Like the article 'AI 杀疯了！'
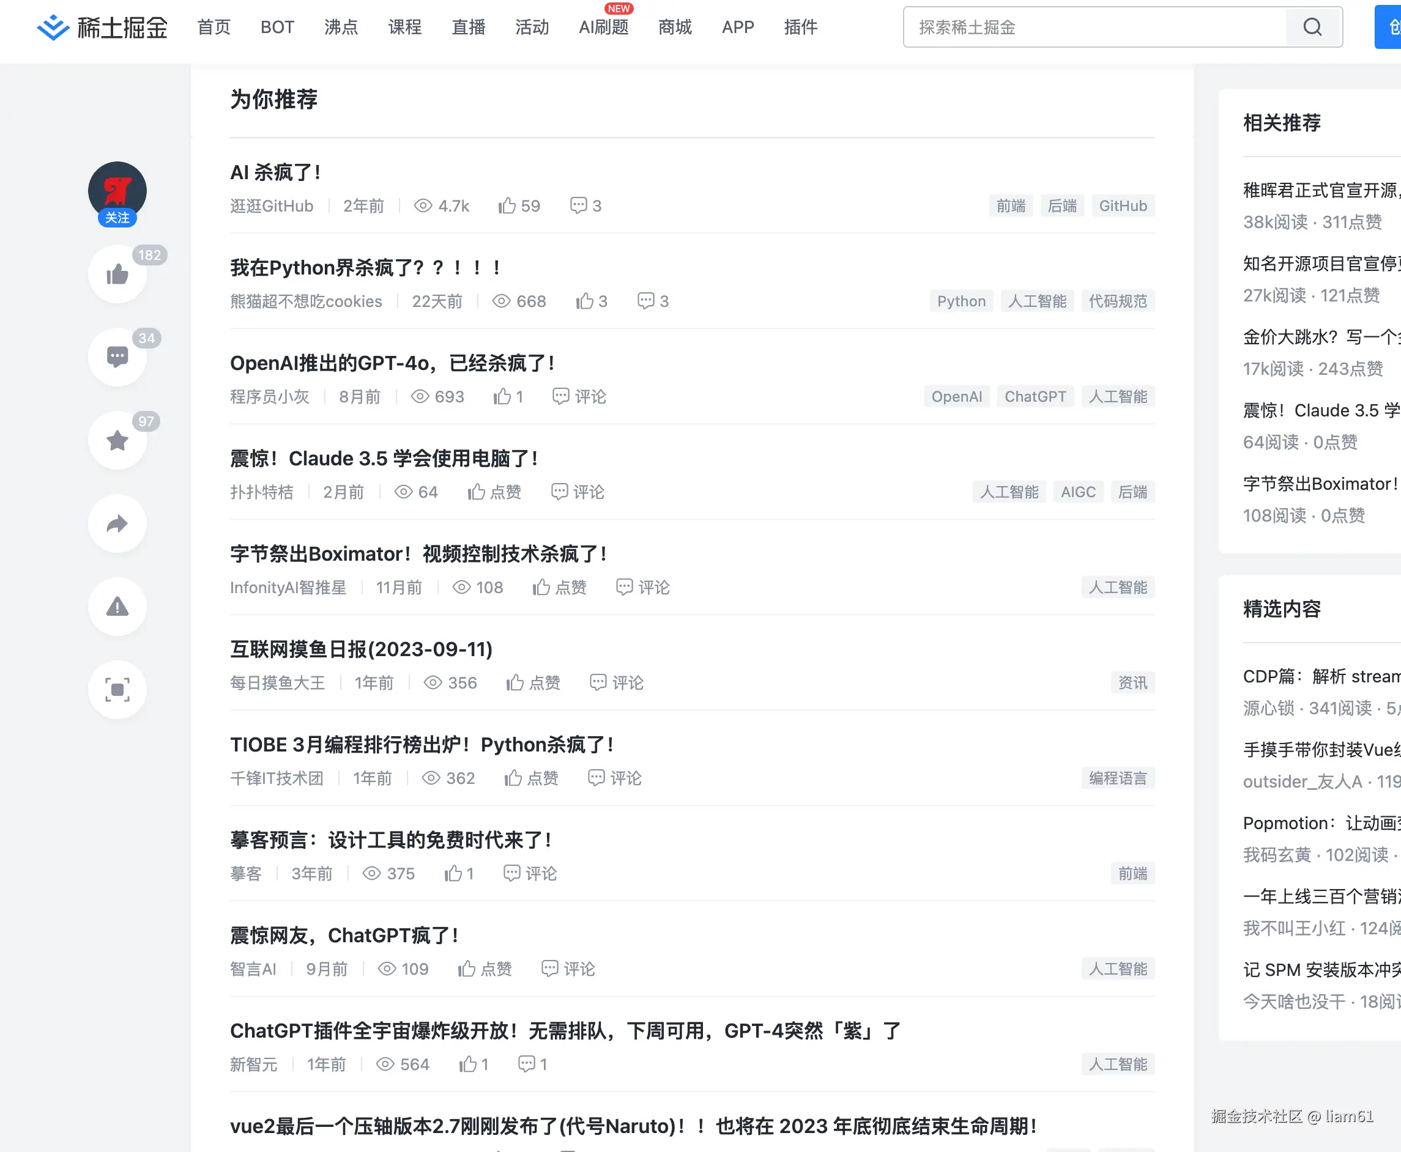The height and width of the screenshot is (1152, 1401). (x=508, y=205)
